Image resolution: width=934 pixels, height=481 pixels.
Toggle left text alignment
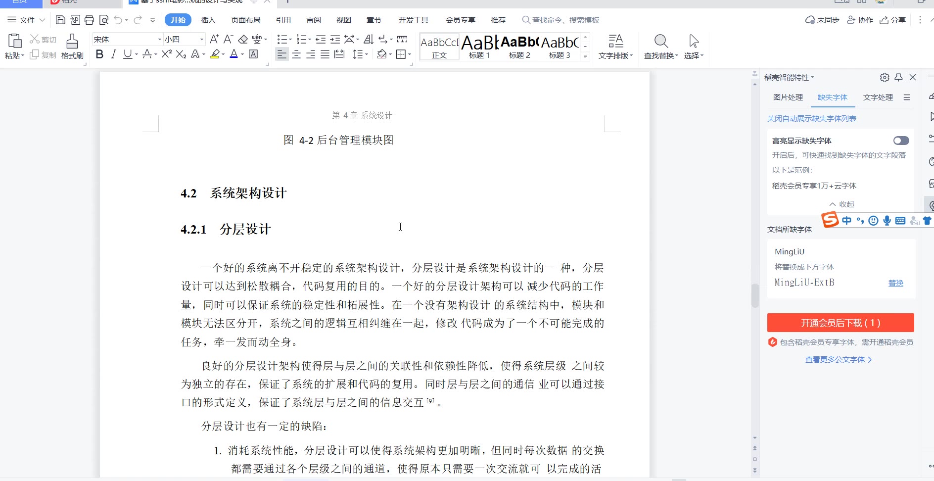pyautogui.click(x=281, y=54)
